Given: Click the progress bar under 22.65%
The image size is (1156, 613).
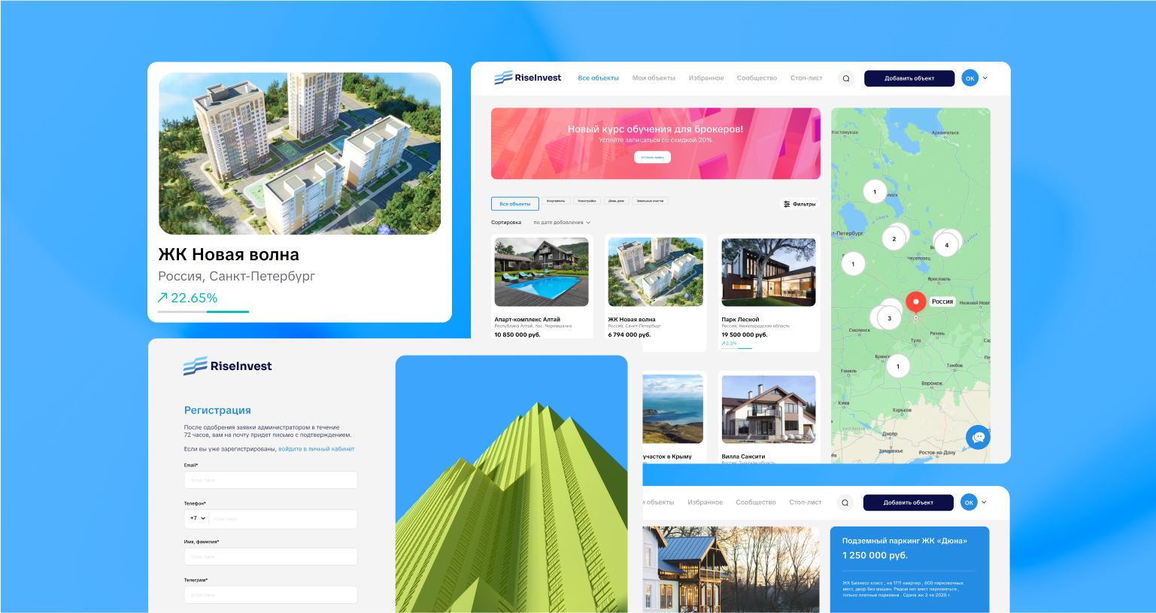Looking at the screenshot, I should (203, 311).
